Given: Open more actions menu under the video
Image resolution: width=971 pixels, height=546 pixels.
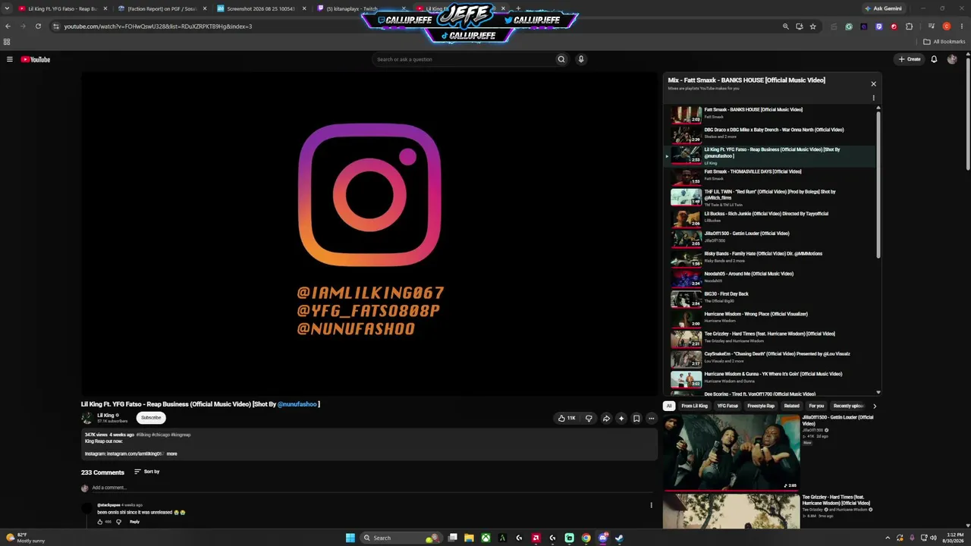Looking at the screenshot, I should (x=651, y=418).
